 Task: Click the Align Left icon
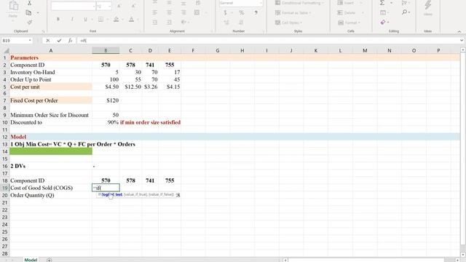(x=155, y=12)
